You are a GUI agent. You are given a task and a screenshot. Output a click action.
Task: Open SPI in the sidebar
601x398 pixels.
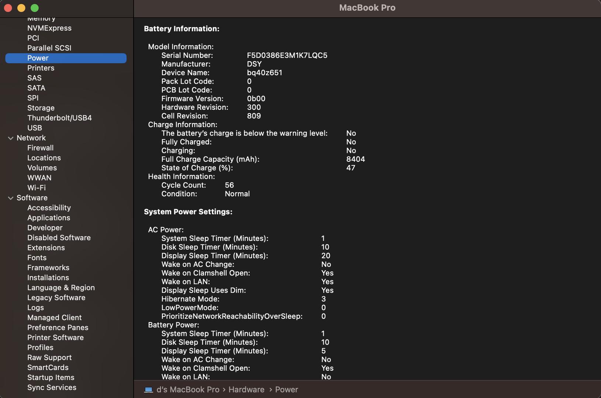[33, 98]
